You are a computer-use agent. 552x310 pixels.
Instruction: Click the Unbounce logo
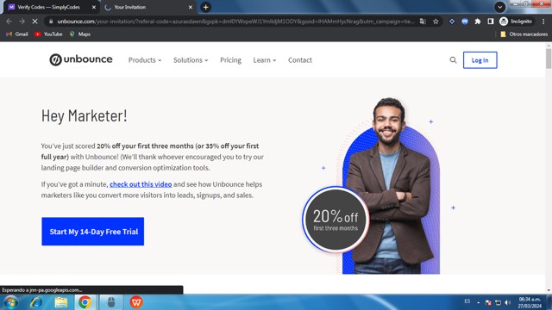click(80, 59)
